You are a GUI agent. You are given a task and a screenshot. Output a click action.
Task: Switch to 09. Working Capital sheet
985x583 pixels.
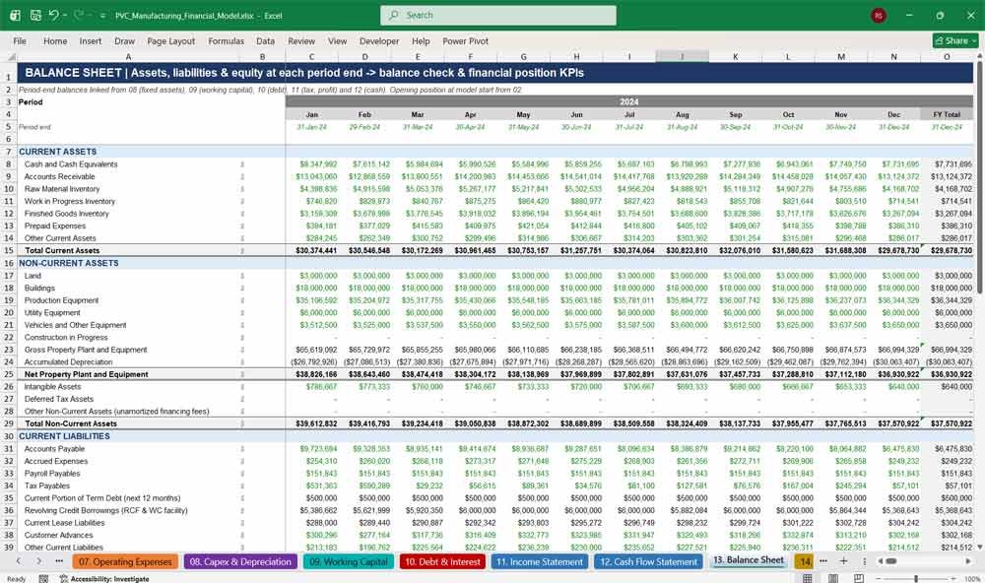click(349, 561)
